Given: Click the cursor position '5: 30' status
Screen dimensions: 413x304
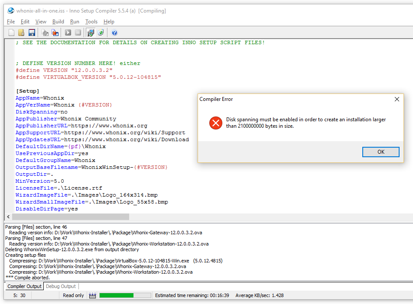Looking at the screenshot, I should click(20, 295).
